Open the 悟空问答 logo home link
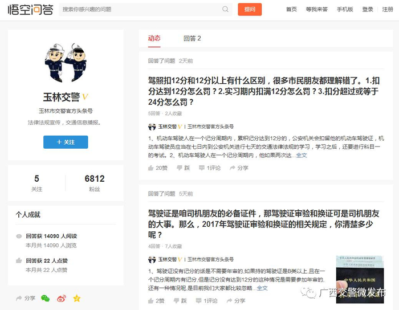399x310 pixels. click(x=31, y=10)
